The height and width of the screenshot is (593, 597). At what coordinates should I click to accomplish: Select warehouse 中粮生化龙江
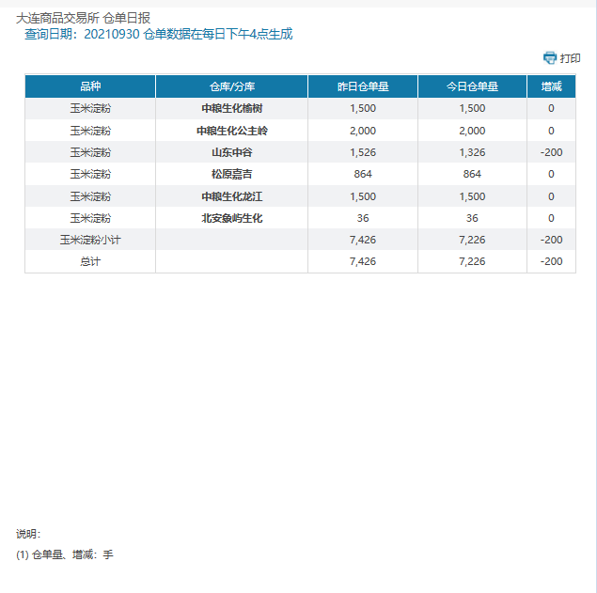point(231,196)
